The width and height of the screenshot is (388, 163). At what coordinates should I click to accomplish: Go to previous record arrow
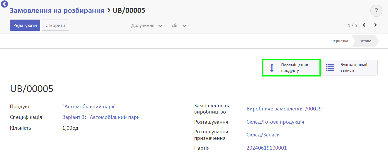pyautogui.click(x=364, y=25)
